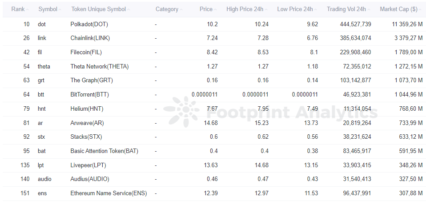Screen dimensions: 426x205
Task: Select the Filecoin(FIL) row name
Action: 86,52
